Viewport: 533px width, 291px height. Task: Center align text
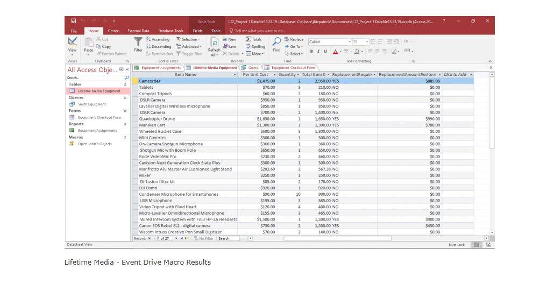(378, 51)
